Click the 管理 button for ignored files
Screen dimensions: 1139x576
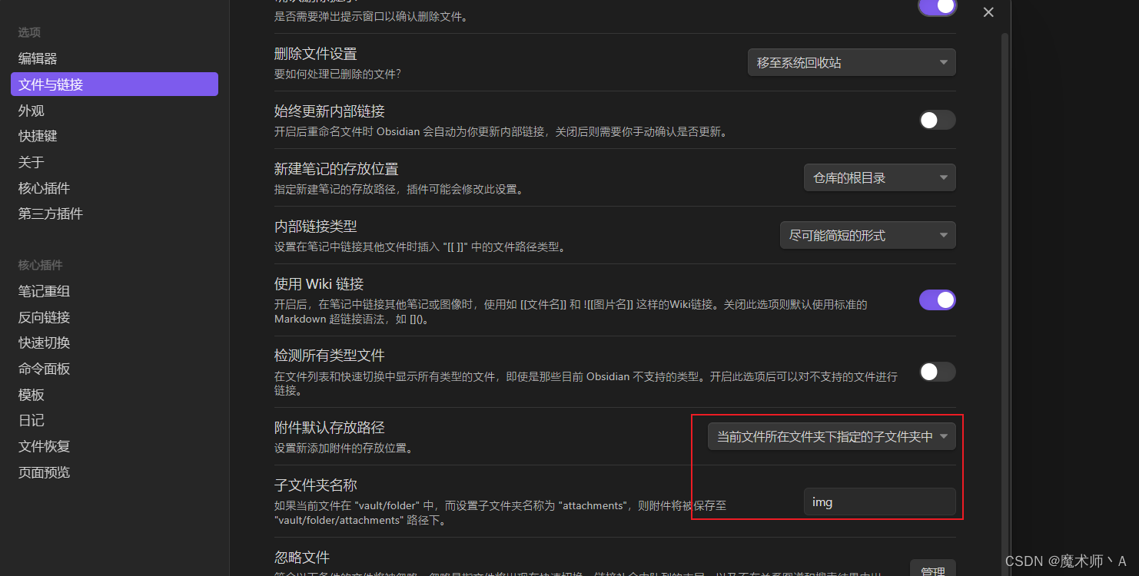pyautogui.click(x=933, y=570)
